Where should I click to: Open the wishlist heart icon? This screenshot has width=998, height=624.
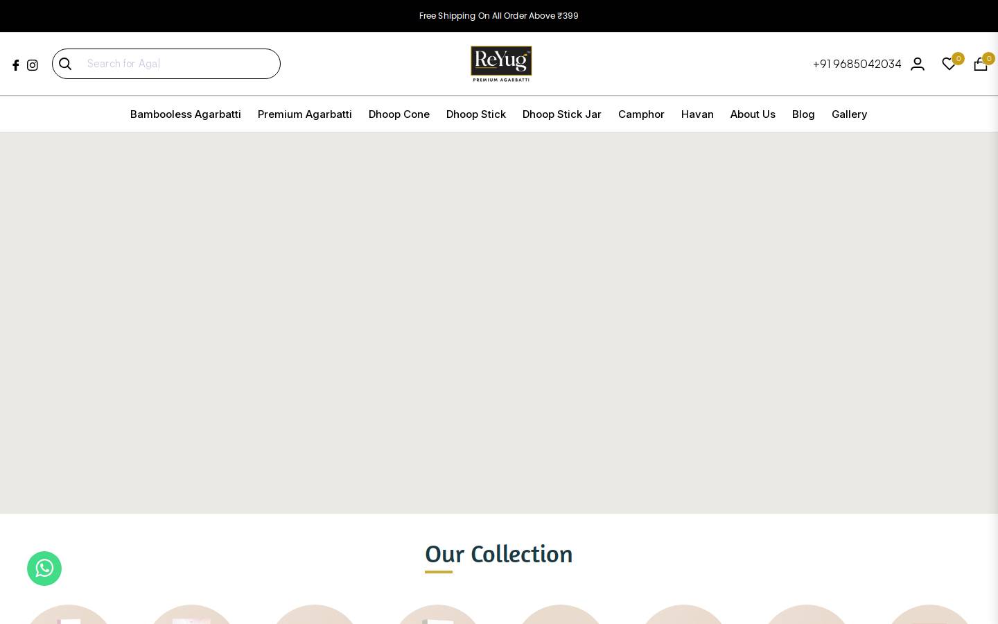(949, 64)
